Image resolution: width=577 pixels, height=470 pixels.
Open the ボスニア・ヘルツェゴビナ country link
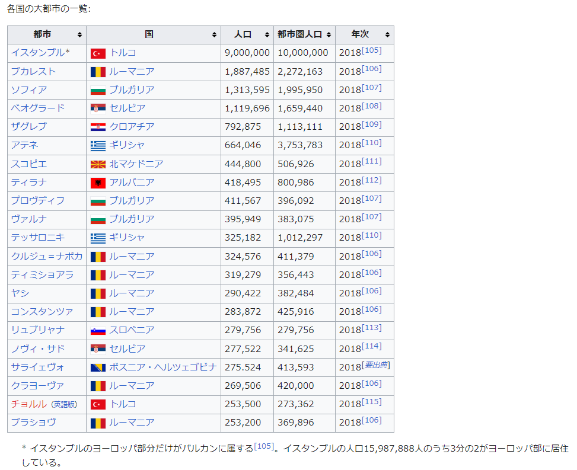coord(163,367)
